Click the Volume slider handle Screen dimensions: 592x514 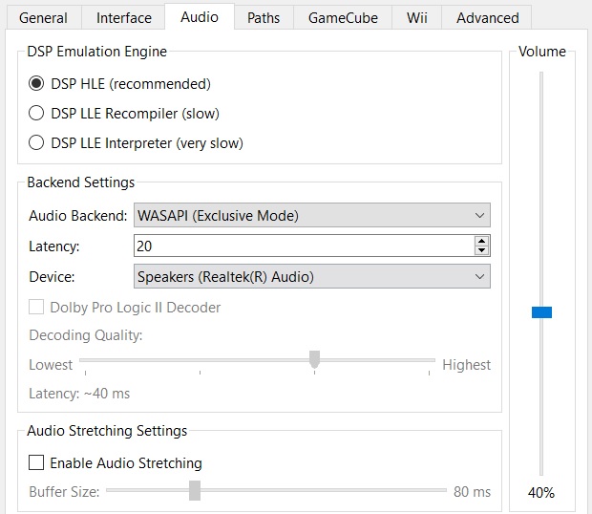coord(541,312)
